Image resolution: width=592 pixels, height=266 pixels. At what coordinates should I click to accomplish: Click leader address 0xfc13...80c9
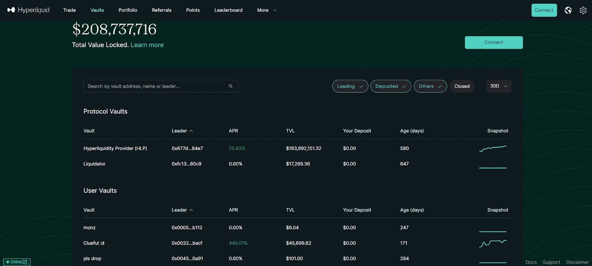[x=186, y=164]
